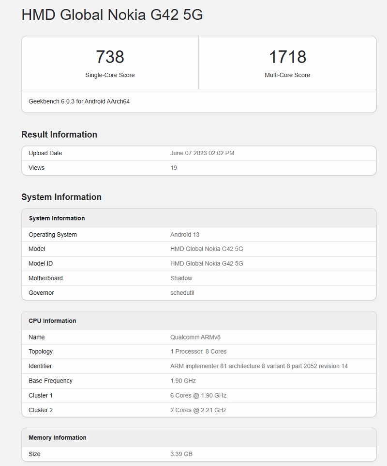Select the Identifier value in CPU Information
The image size is (387, 466).
(257, 366)
